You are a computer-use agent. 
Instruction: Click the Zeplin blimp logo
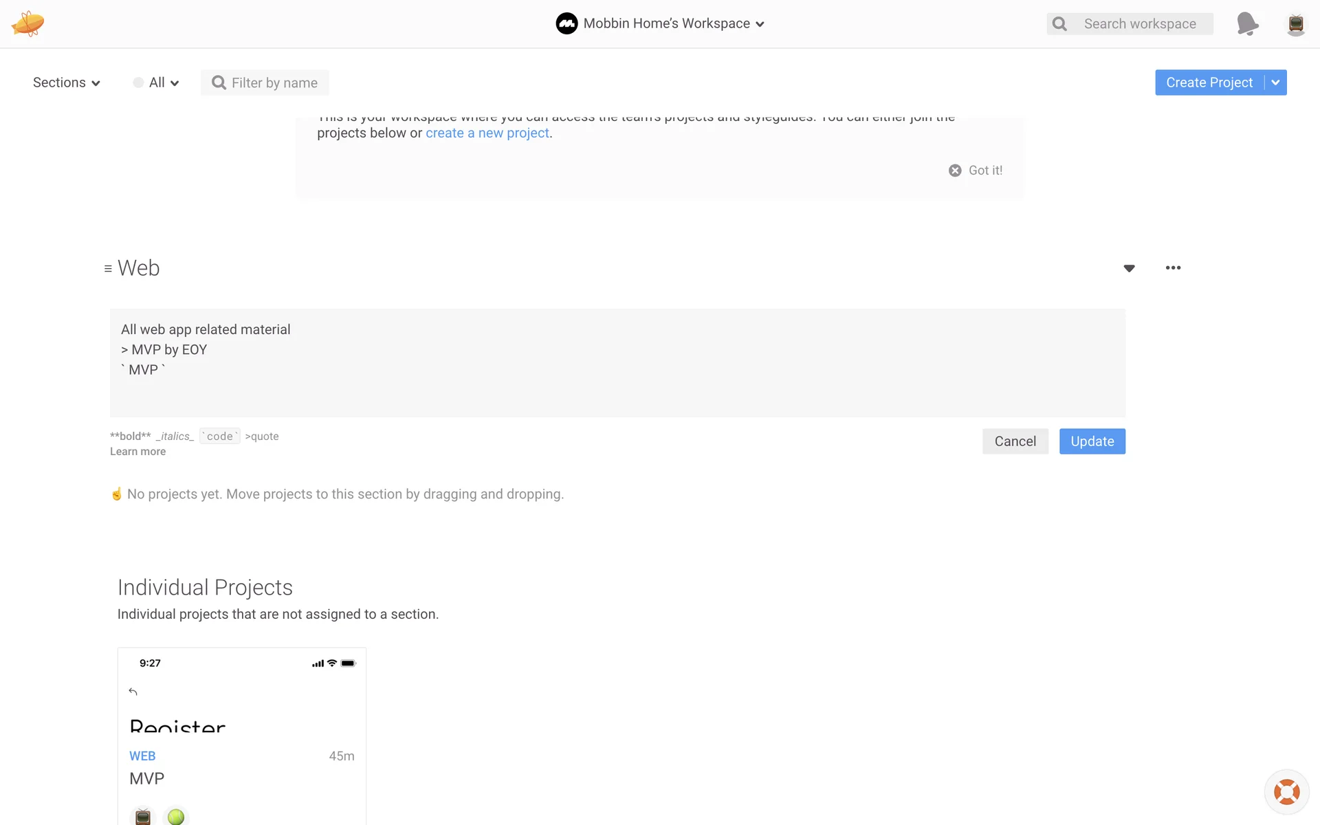pyautogui.click(x=27, y=23)
